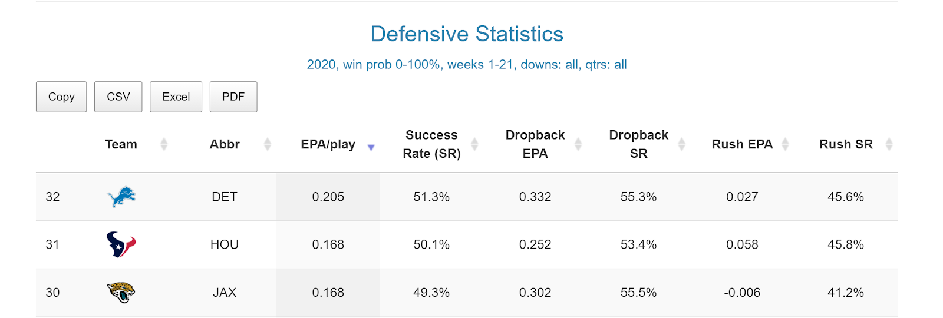Screen dimensions: 943x318
Task: Export the table as PDF
Action: click(x=233, y=97)
